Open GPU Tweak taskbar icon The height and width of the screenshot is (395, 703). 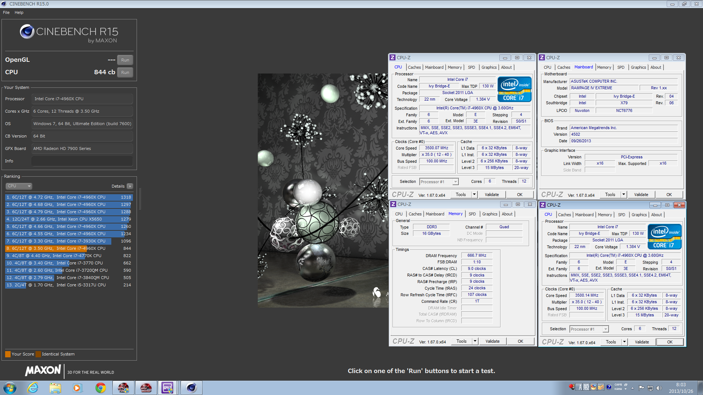pos(123,388)
